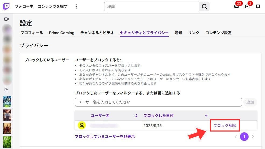Go to フォロー中 in top navigation
This screenshot has width=265, height=149.
[x=24, y=6]
